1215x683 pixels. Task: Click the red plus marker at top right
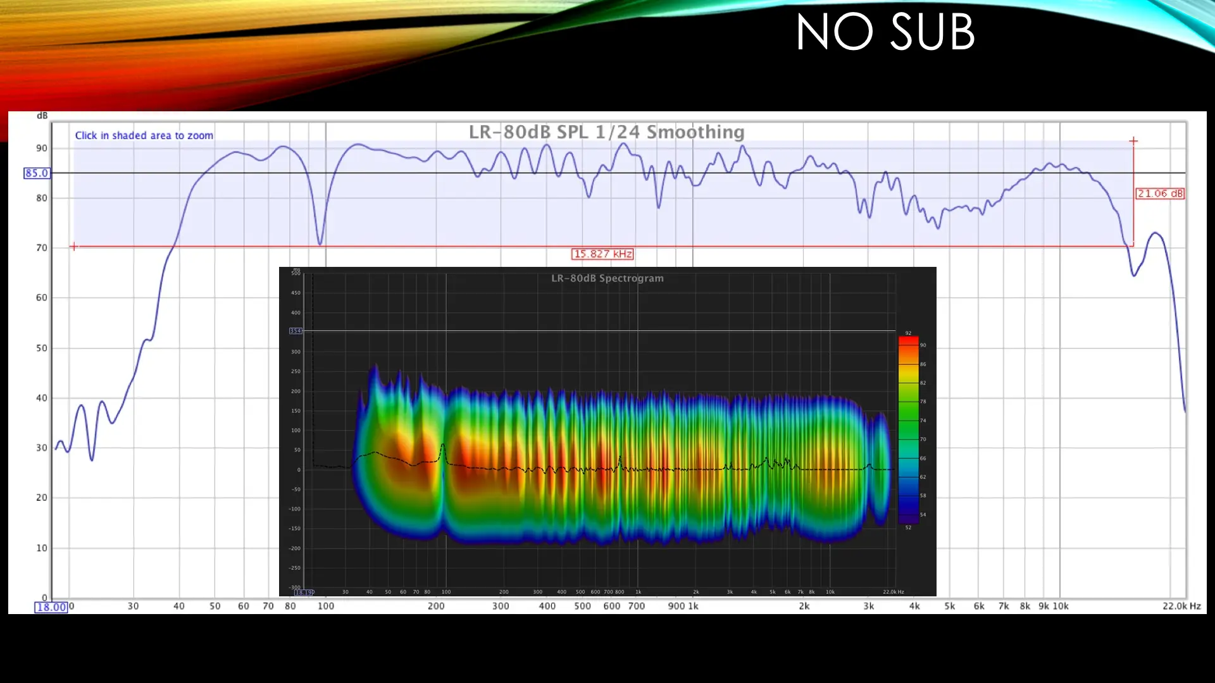pyautogui.click(x=1133, y=141)
